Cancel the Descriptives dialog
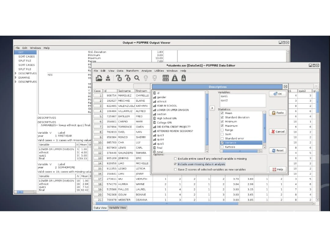Viewport: 330px width, 247px height. coord(277,132)
